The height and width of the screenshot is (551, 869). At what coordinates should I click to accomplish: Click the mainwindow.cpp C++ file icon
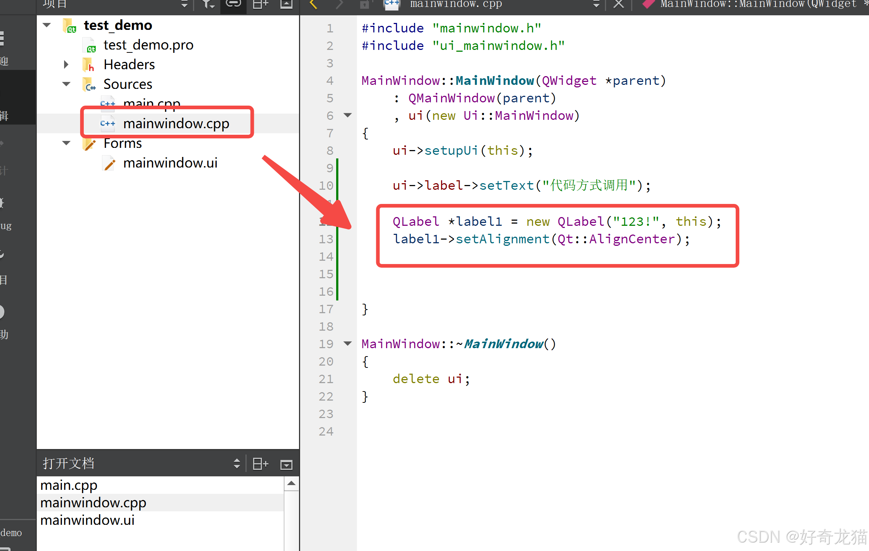pyautogui.click(x=108, y=124)
